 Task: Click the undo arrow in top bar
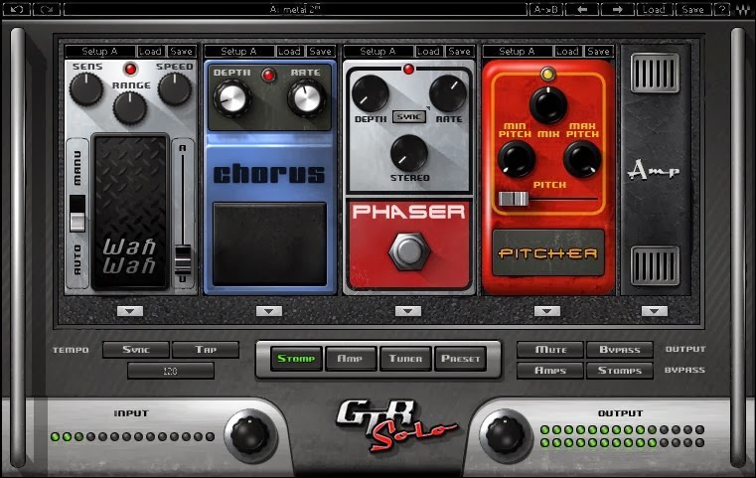point(17,9)
